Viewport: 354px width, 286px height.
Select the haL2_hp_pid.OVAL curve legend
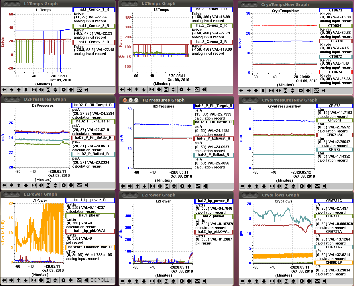(x=214, y=232)
